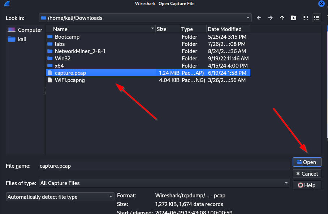328x214 pixels.
Task: Click the Open button
Action: pyautogui.click(x=307, y=162)
